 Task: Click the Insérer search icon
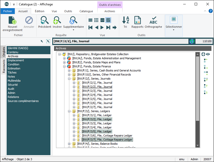pos(57,20)
